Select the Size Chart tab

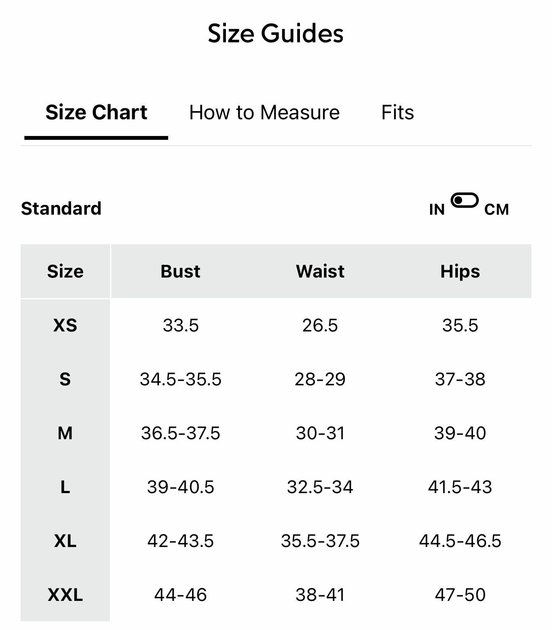[x=96, y=112]
